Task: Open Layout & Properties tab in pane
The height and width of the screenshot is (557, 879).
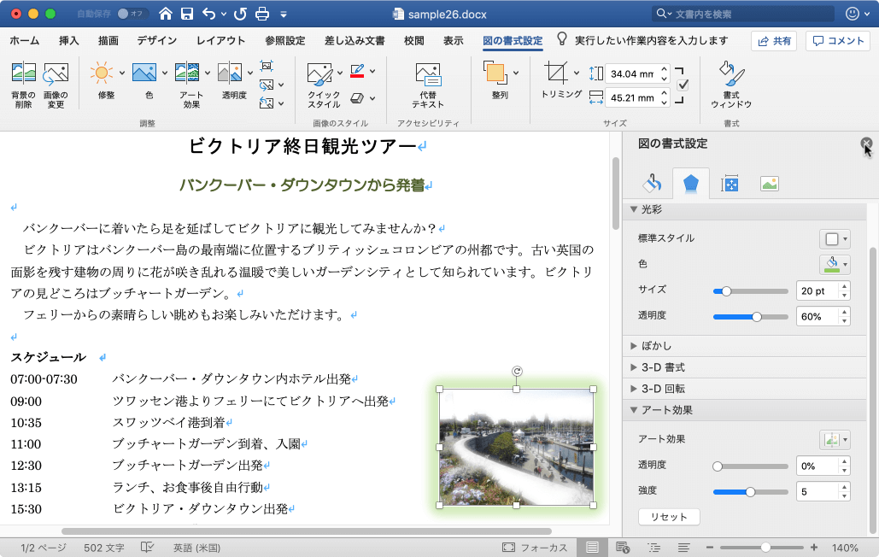Action: pyautogui.click(x=730, y=183)
